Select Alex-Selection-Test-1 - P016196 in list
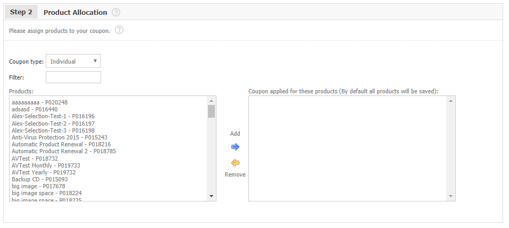The height and width of the screenshot is (228, 509). 53,116
